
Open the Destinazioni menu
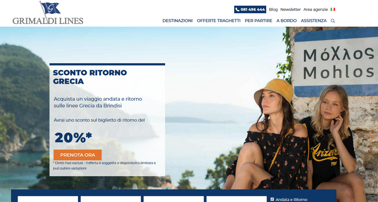pos(177,21)
